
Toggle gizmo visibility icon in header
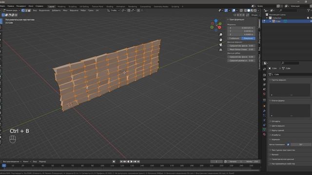tap(226, 10)
